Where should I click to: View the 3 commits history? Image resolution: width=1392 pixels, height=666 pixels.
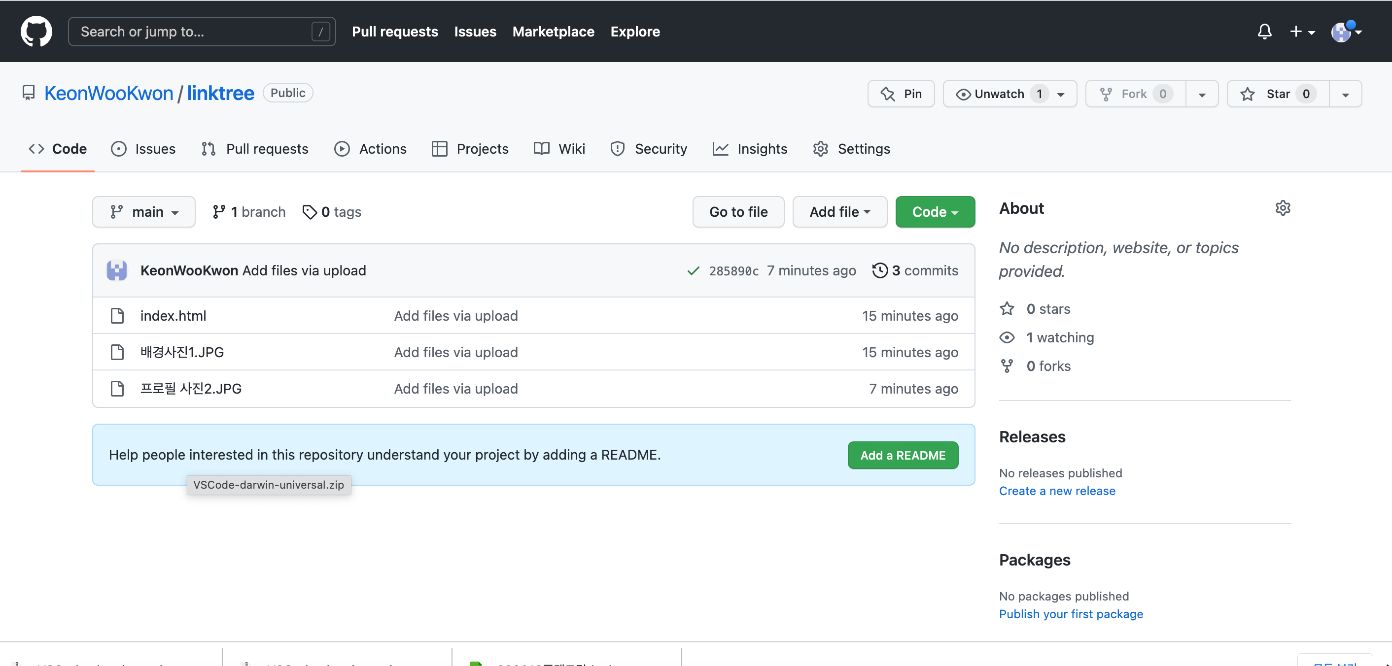tap(915, 270)
